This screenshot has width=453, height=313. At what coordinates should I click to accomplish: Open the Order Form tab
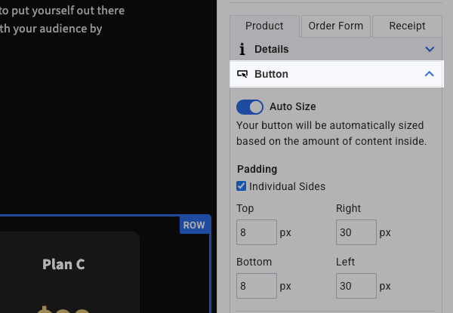336,26
